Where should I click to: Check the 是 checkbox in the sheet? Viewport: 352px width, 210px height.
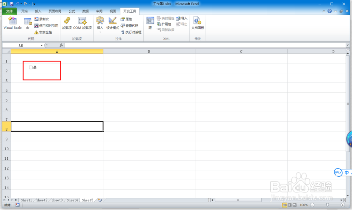(31, 67)
